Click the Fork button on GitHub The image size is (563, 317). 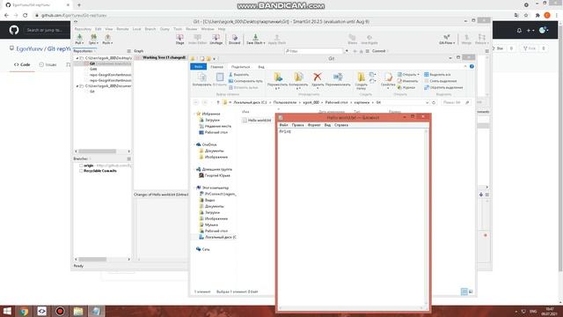530,48
